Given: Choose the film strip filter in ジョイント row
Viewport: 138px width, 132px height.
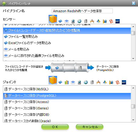Looking at the screenshot, I should [x=111, y=82].
